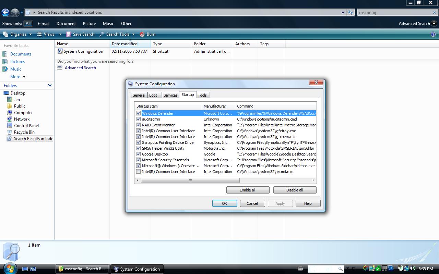The width and height of the screenshot is (439, 274).
Task: Activate the msconfig Search Results taskbar button
Action: (x=82, y=269)
